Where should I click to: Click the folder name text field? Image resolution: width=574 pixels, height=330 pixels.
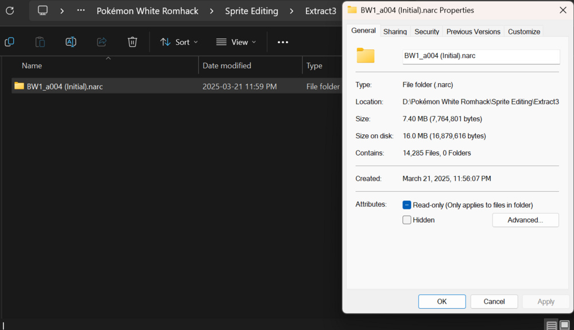pyautogui.click(x=480, y=56)
